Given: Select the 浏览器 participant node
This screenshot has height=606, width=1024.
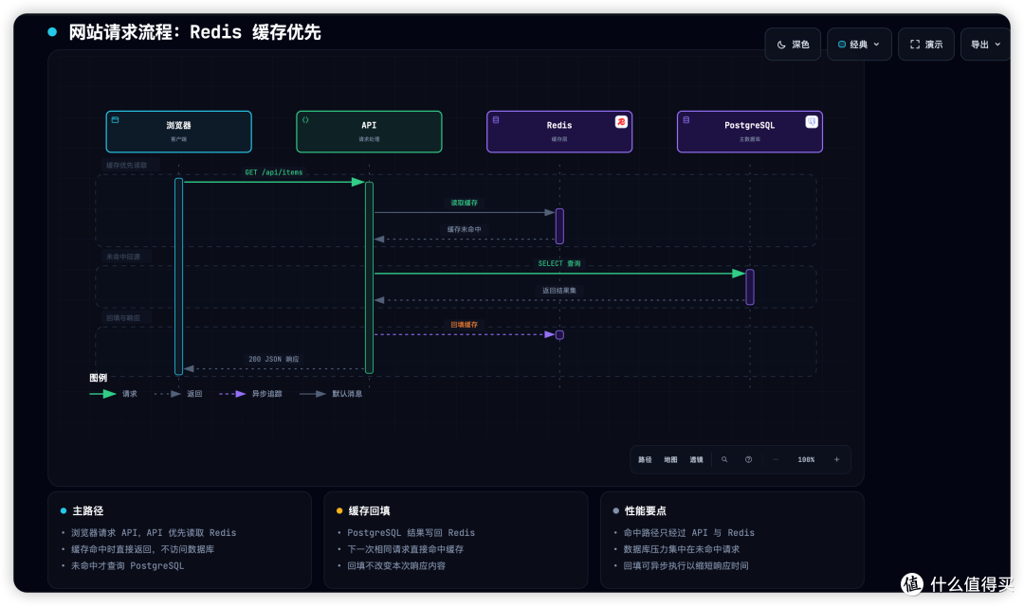Looking at the screenshot, I should click(179, 132).
